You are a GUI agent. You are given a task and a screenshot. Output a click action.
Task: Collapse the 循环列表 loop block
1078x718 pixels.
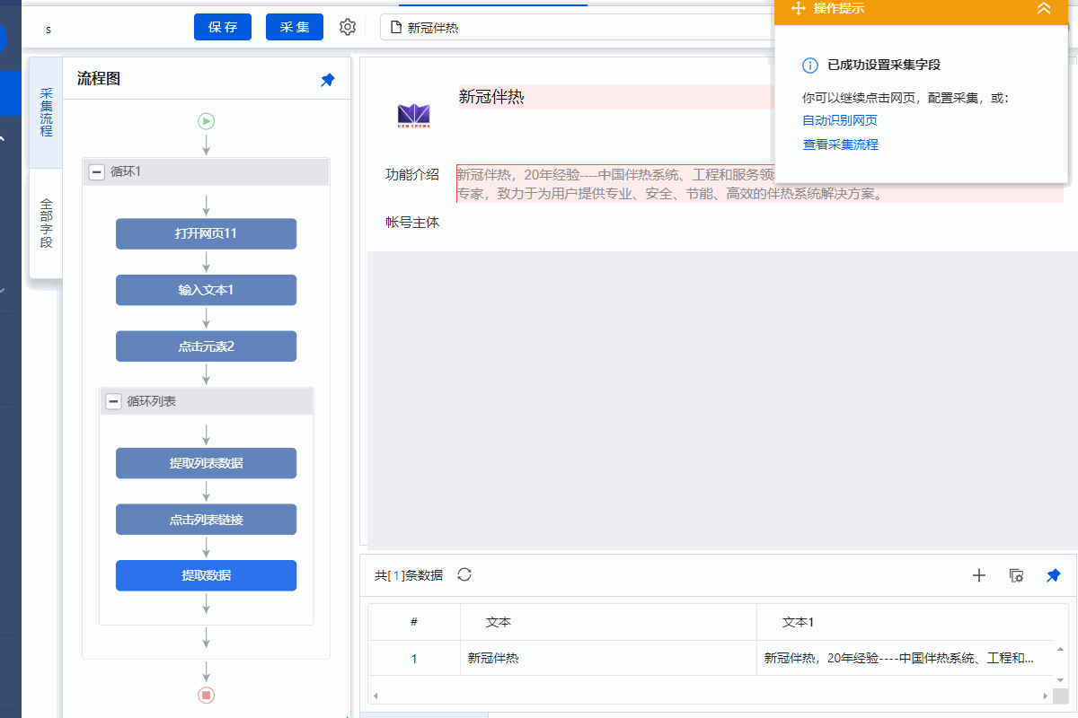pos(113,401)
